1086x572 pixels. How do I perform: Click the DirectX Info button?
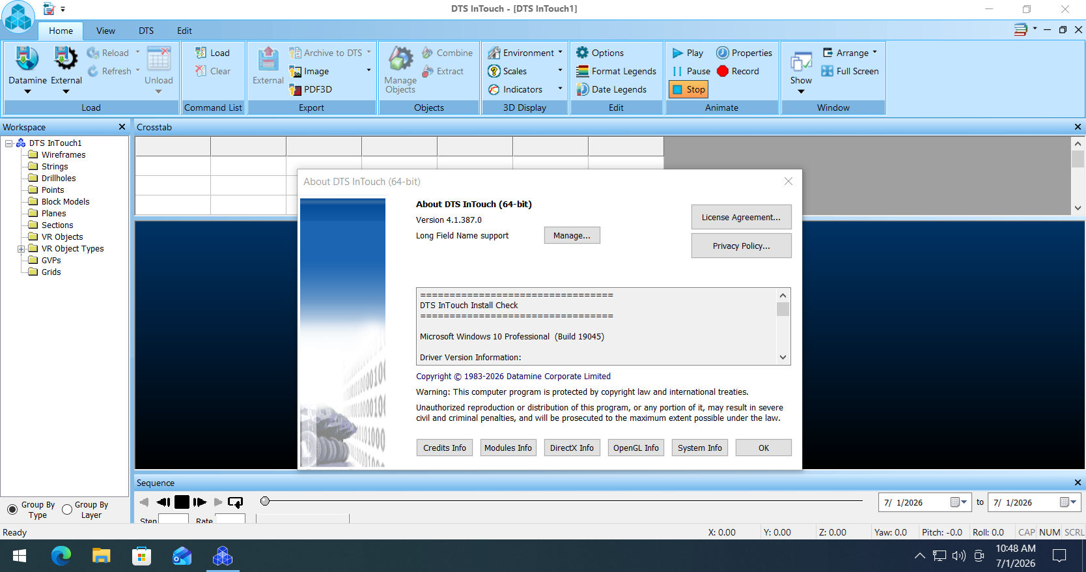(572, 448)
